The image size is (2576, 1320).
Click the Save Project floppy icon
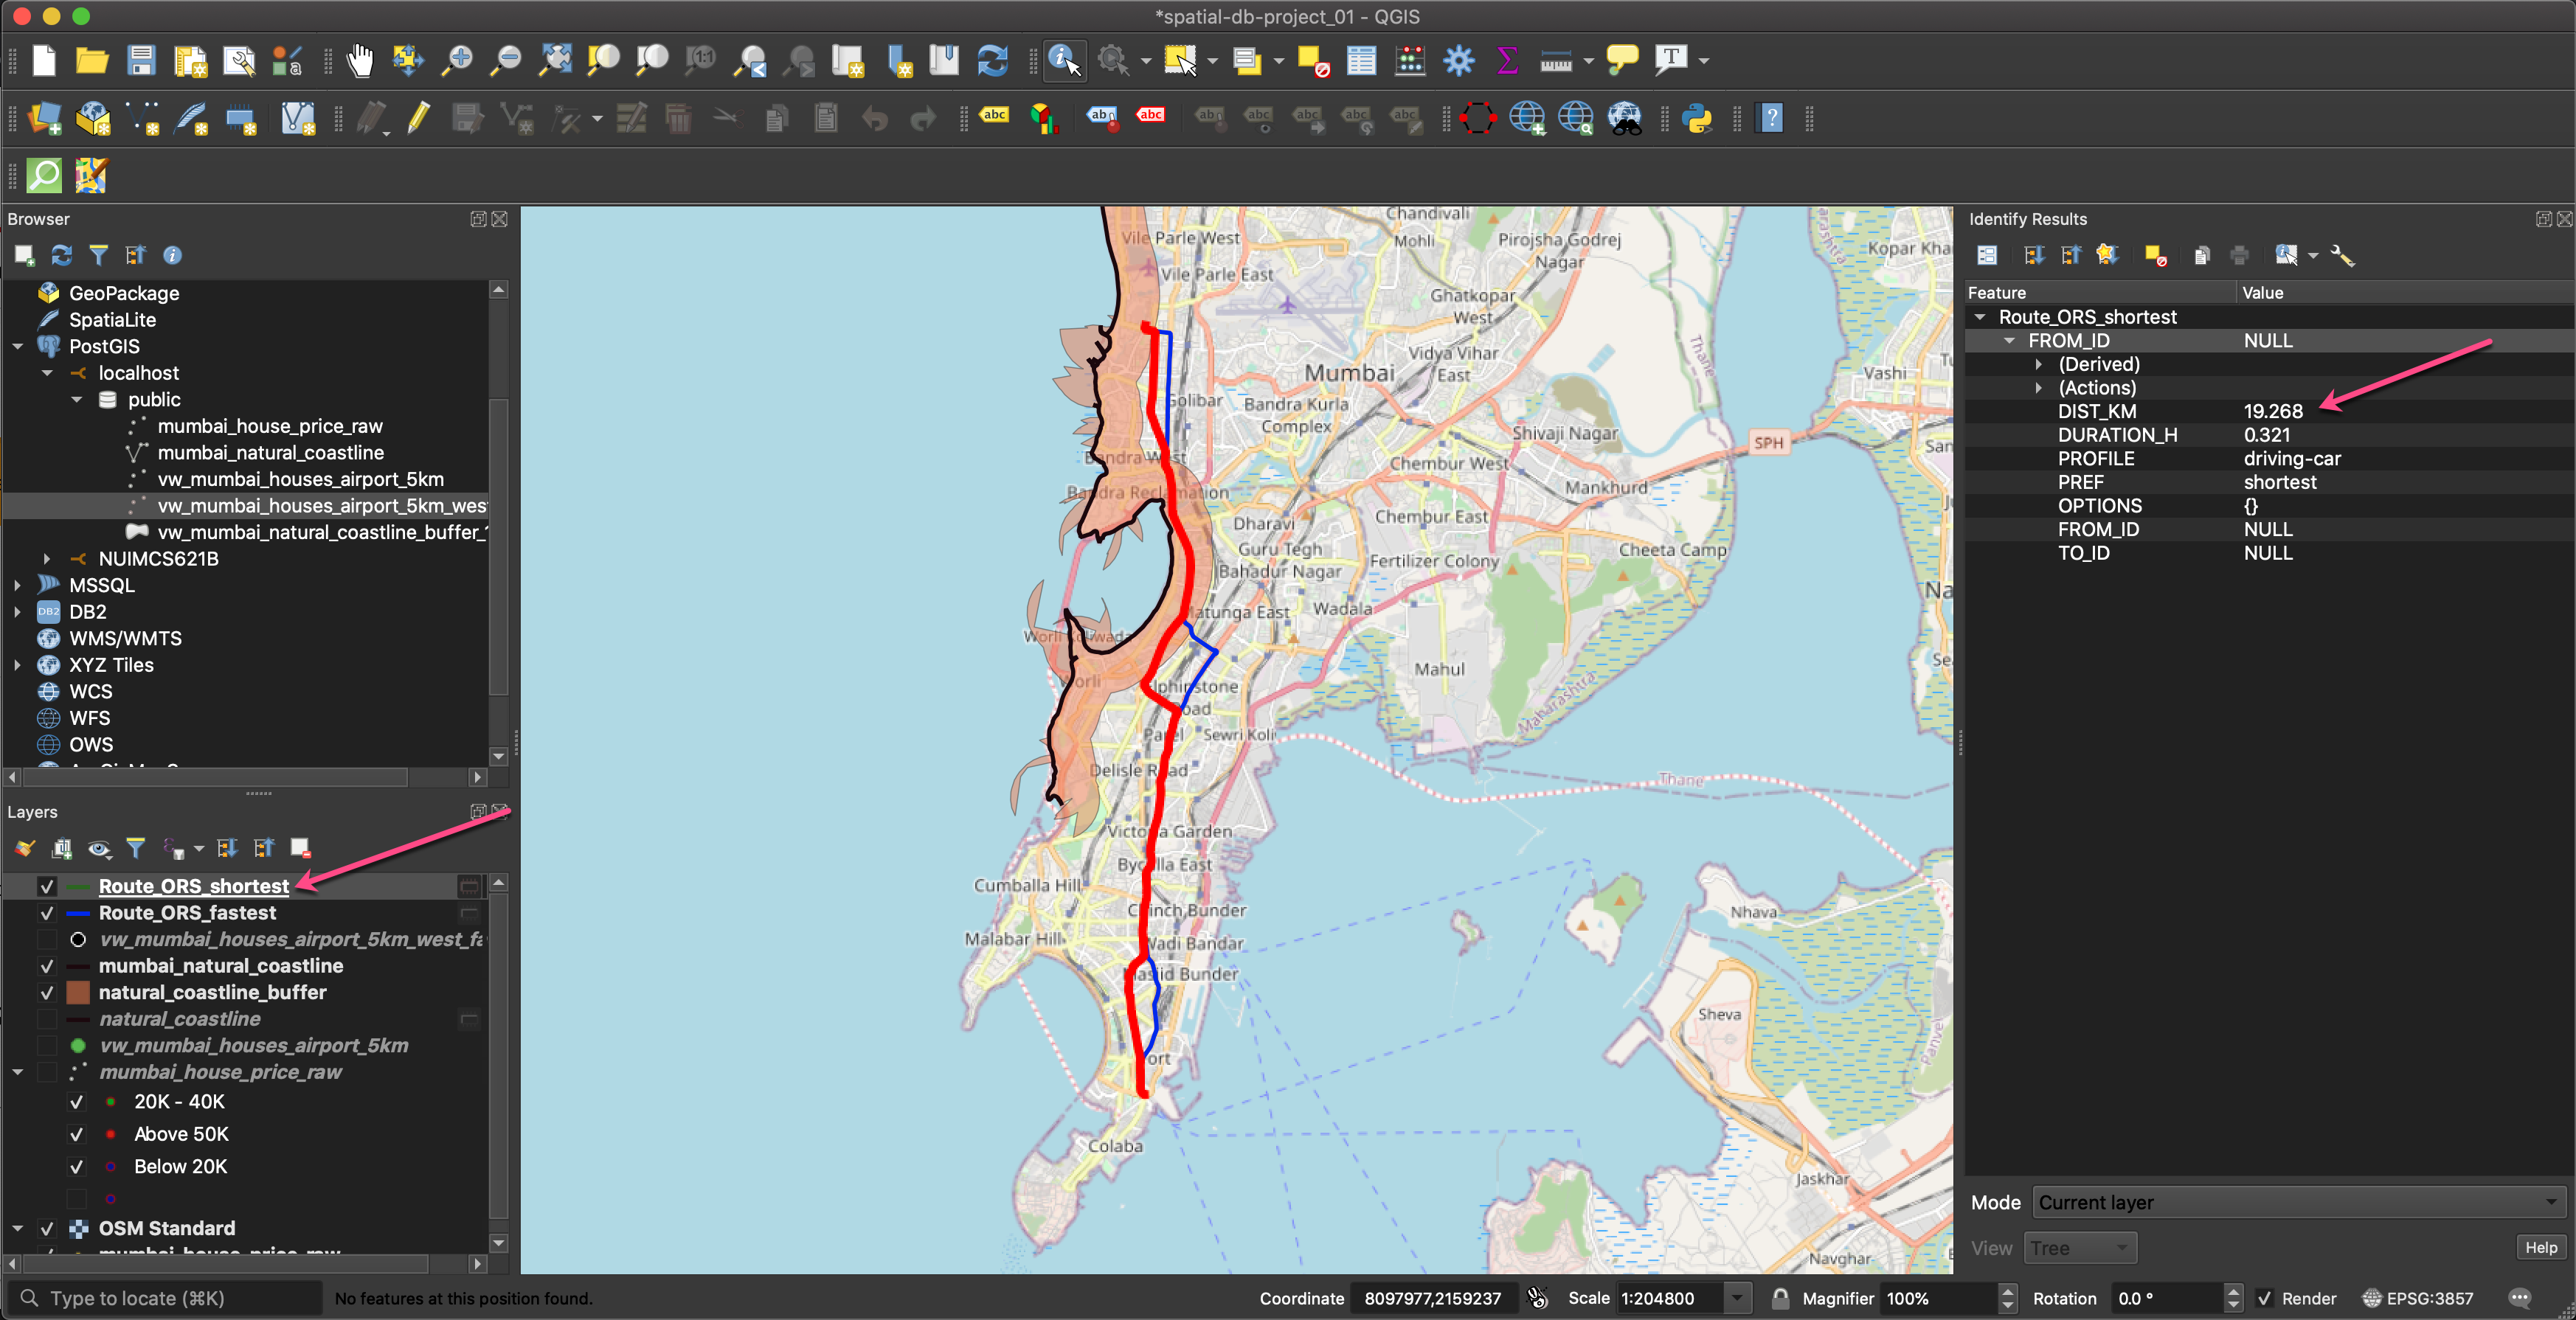[x=141, y=61]
